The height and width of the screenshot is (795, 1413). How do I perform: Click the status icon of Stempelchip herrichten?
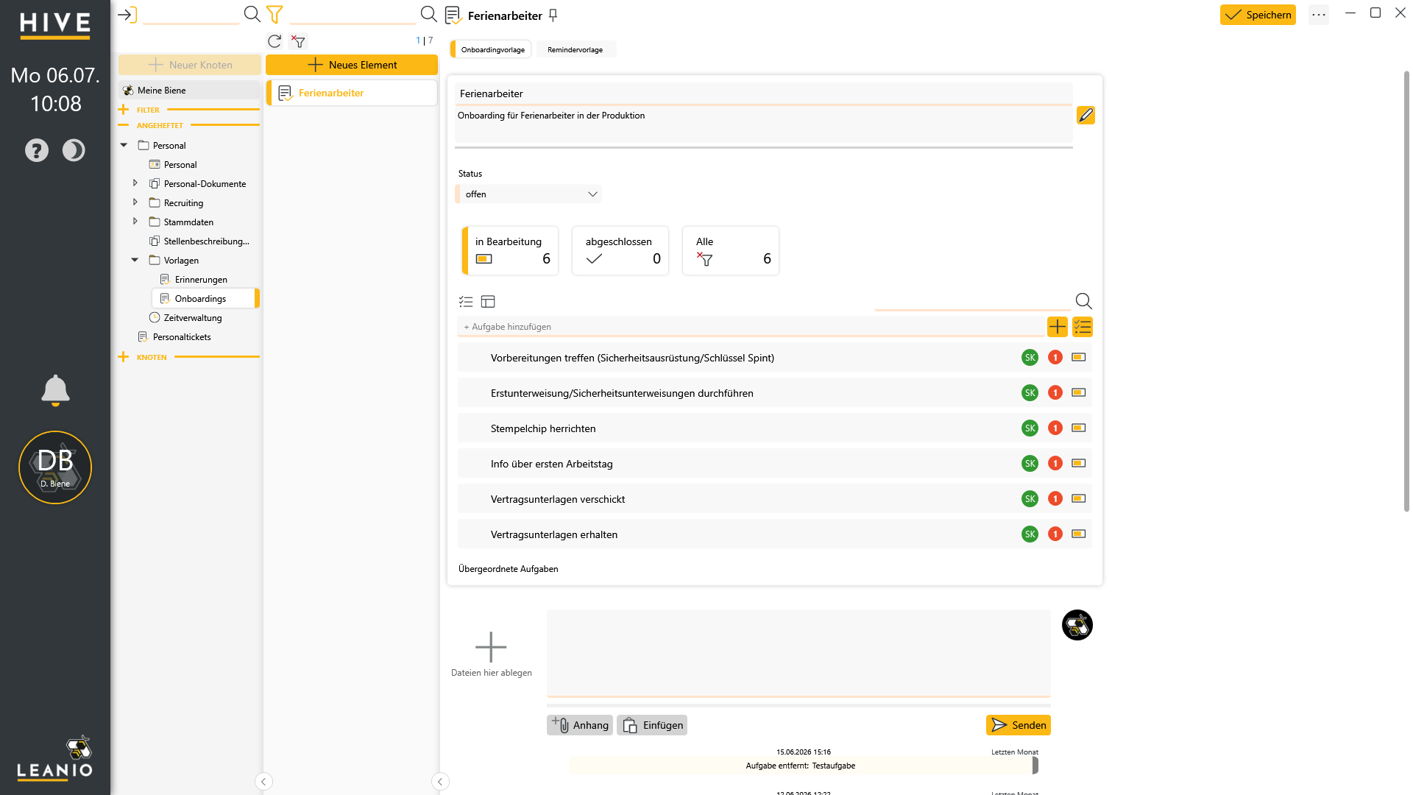pyautogui.click(x=1079, y=428)
